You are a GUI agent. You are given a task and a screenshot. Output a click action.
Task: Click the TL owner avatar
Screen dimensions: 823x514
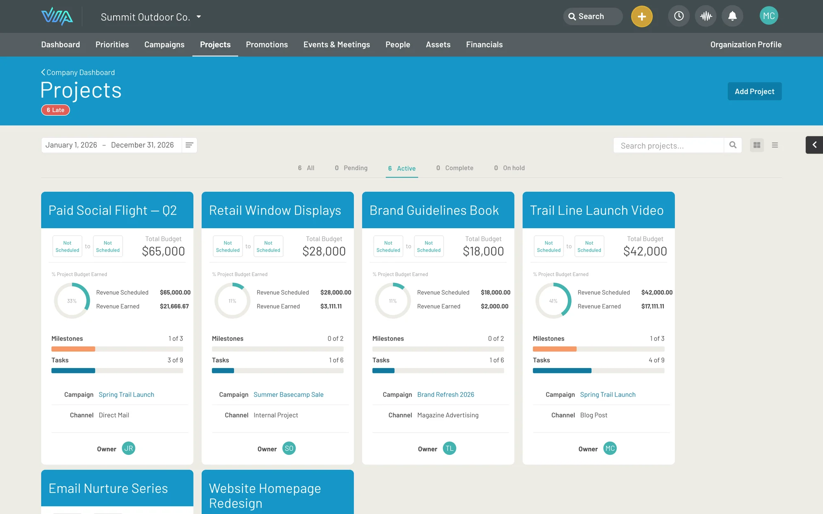point(450,449)
